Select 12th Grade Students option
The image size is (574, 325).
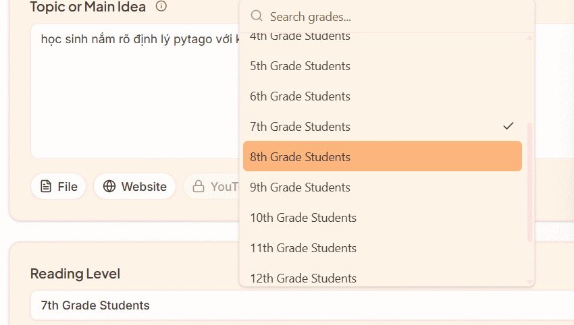(303, 278)
